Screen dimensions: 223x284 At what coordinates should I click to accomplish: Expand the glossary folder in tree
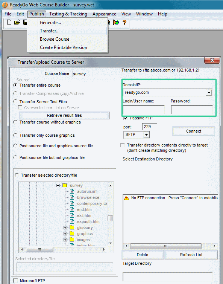(65, 228)
